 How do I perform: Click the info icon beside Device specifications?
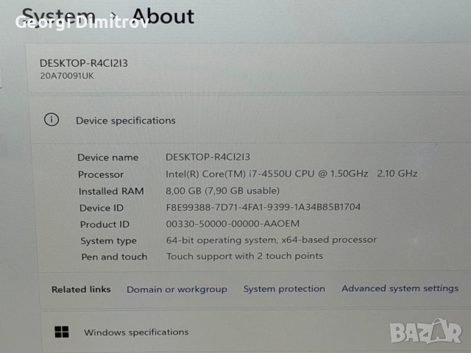52,119
